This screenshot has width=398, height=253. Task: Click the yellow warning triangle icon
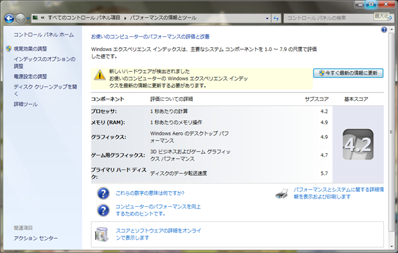point(99,75)
